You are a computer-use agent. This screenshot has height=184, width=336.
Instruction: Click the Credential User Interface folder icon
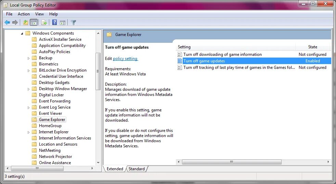(34, 76)
